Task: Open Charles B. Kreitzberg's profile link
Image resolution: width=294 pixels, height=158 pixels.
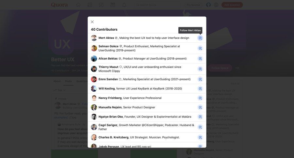Action: pyautogui.click(x=113, y=137)
